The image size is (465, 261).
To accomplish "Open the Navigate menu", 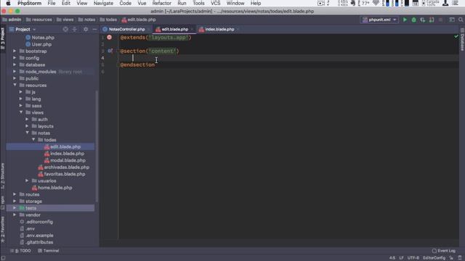I will (x=103, y=3).
